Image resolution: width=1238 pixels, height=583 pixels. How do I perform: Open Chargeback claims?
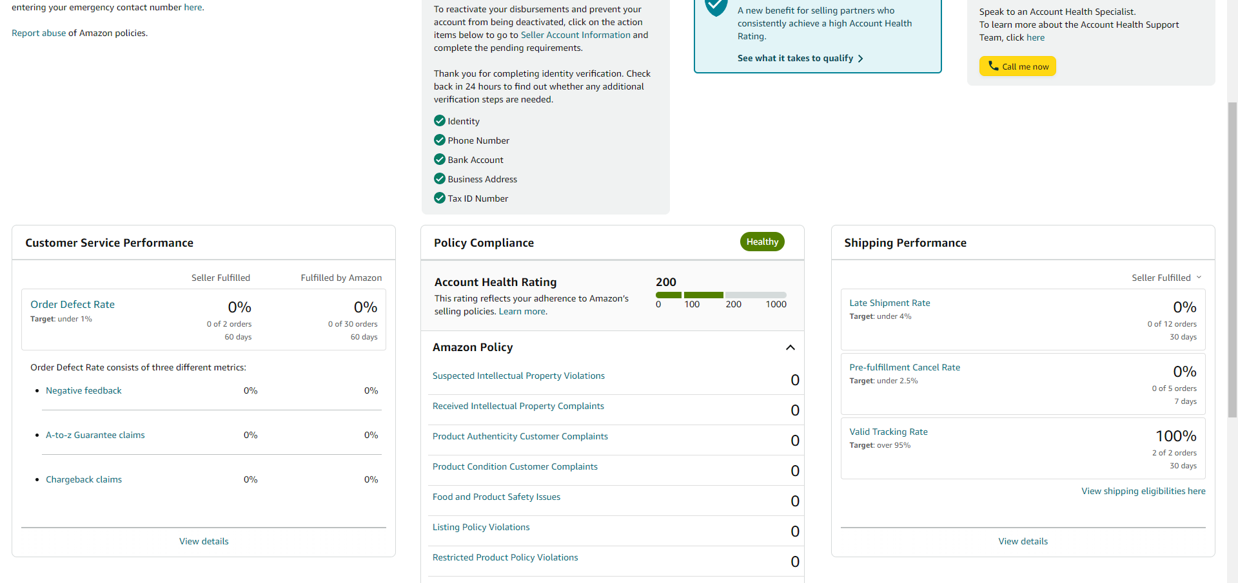coord(84,479)
